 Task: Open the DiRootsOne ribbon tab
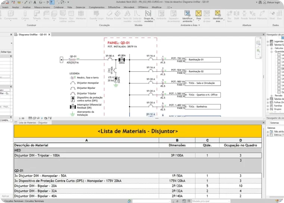[114, 7]
